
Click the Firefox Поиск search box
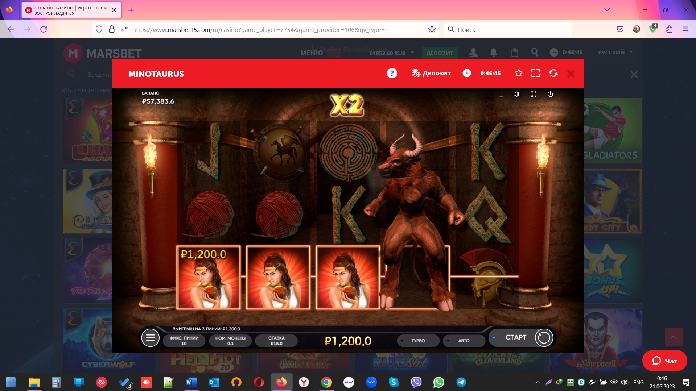[508, 29]
